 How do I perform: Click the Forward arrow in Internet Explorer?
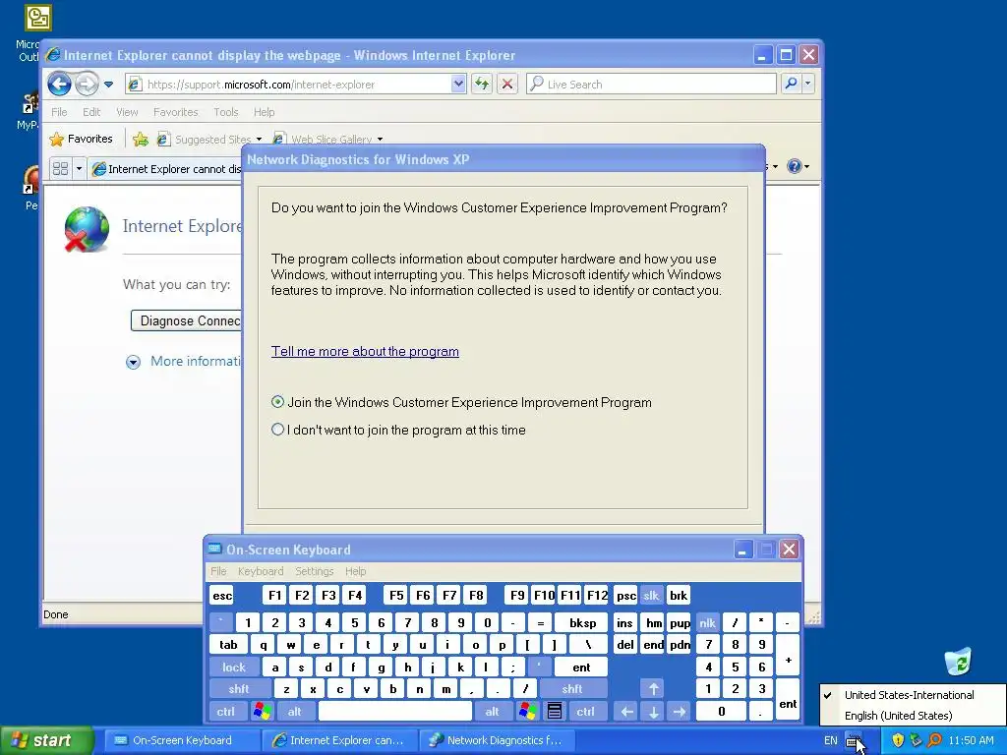coord(87,84)
